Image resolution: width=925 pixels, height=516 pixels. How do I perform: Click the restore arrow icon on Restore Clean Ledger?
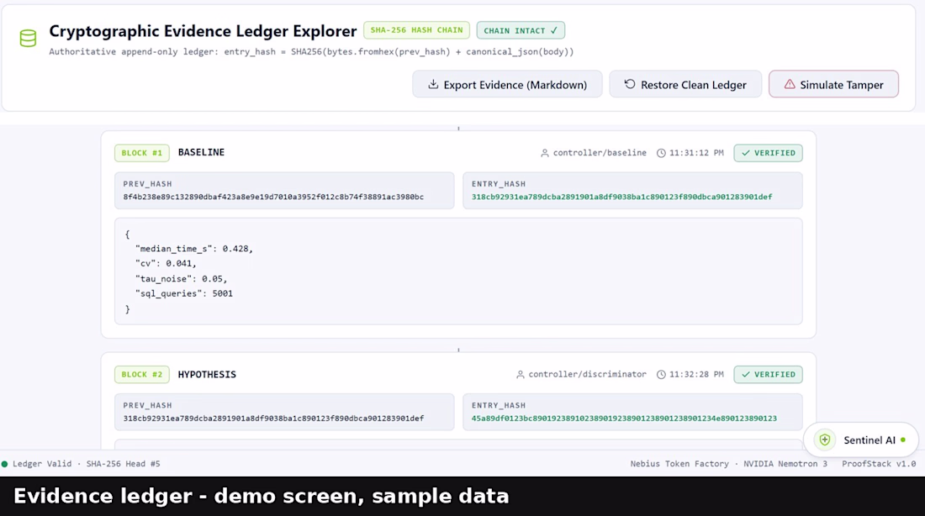(630, 84)
